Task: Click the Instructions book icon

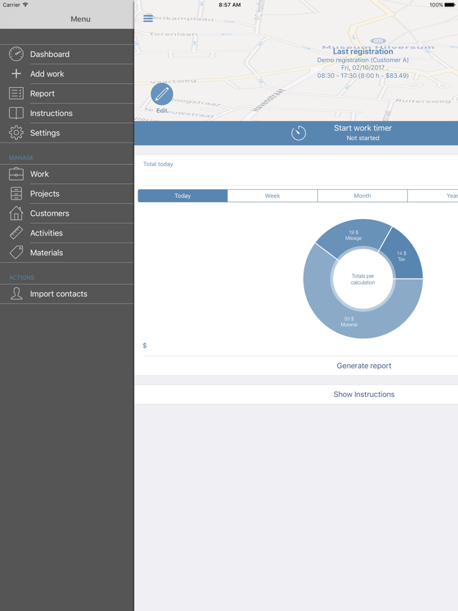Action: click(16, 113)
